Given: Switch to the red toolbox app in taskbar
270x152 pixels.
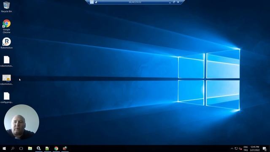Looking at the screenshot, I should [x=65, y=148].
